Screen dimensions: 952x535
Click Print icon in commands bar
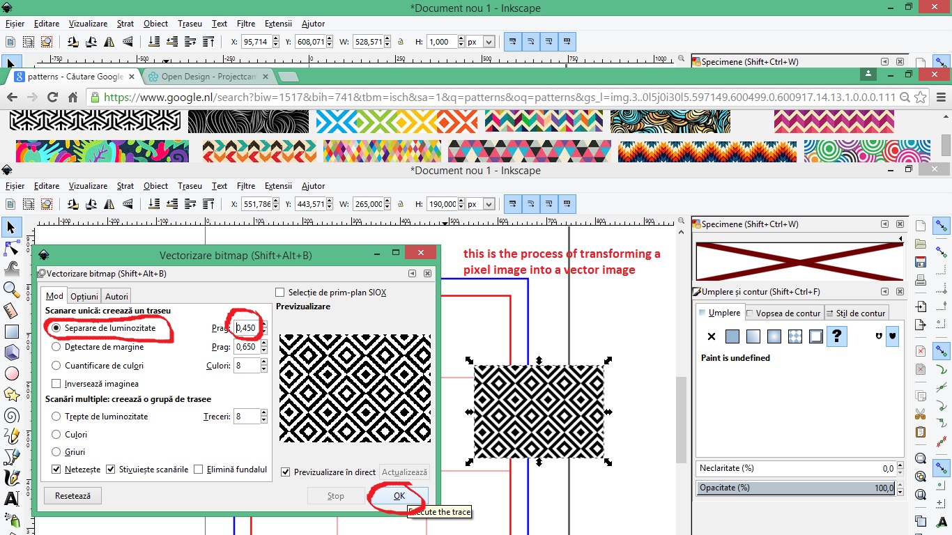(921, 281)
